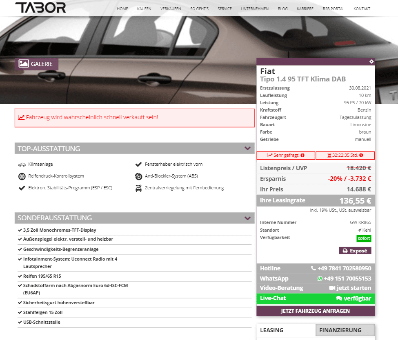The image size is (398, 340).
Task: Go to HOME in the navigation
Action: pos(122,9)
